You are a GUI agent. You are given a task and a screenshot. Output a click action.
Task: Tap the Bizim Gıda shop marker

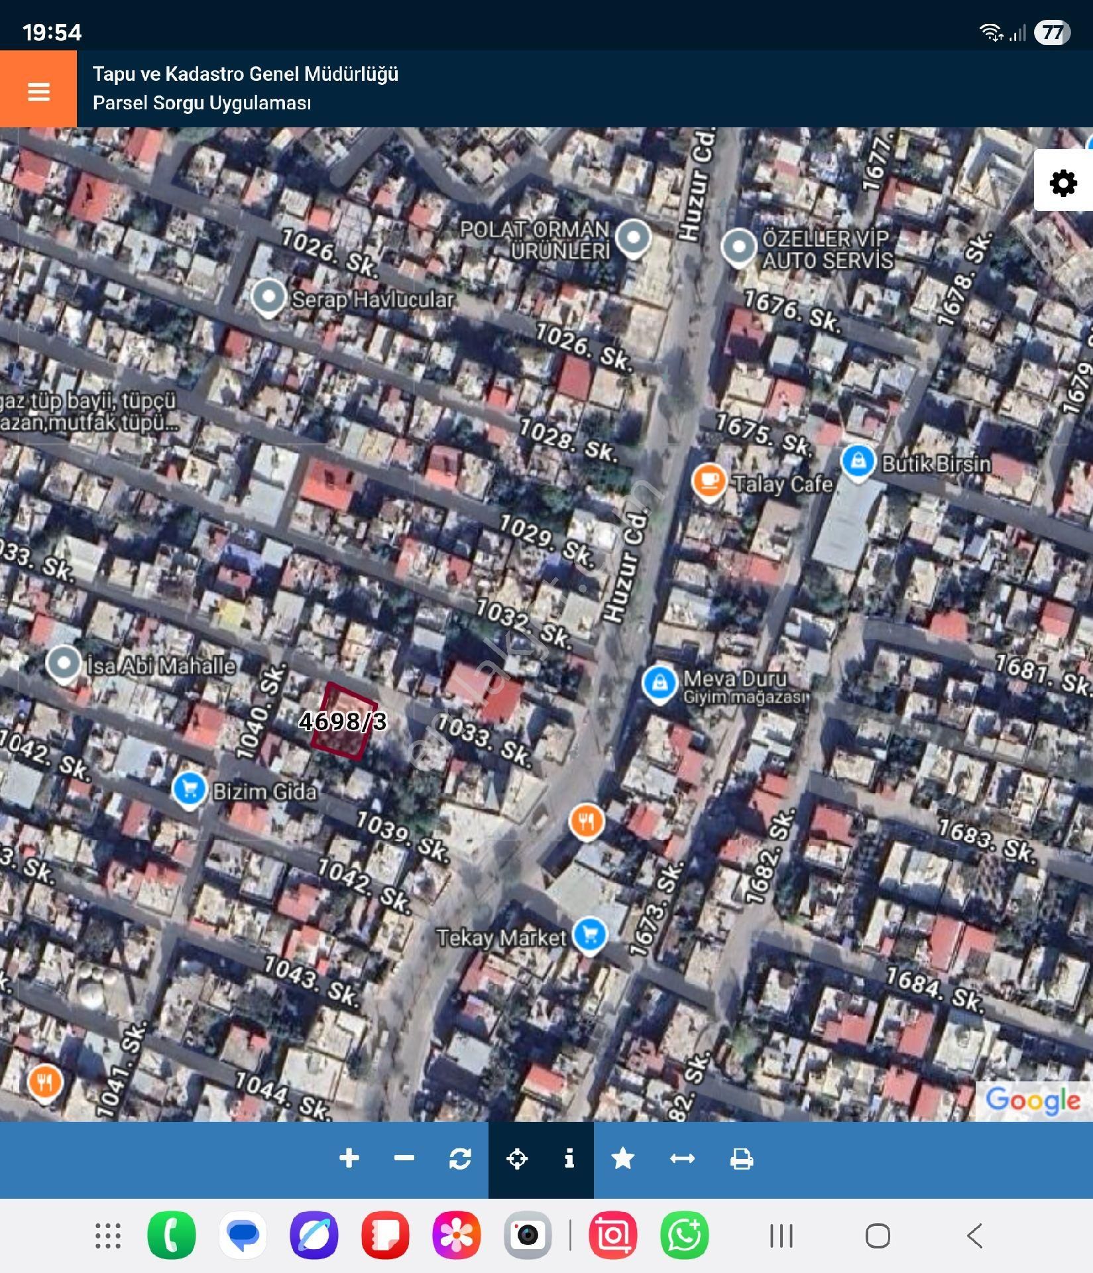pyautogui.click(x=189, y=789)
